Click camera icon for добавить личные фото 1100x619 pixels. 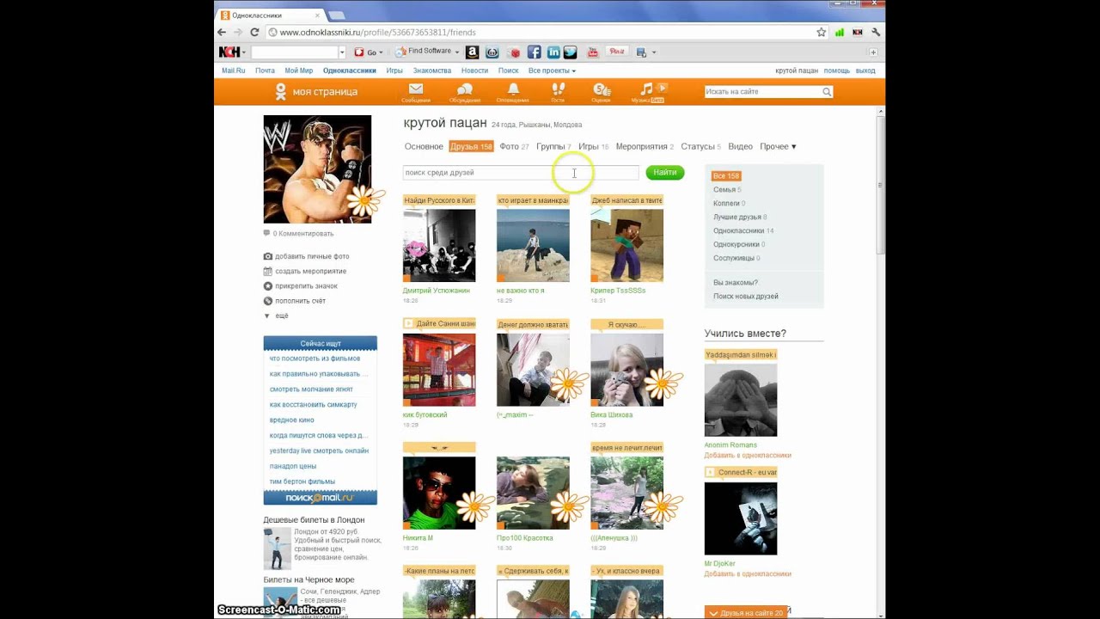click(268, 256)
